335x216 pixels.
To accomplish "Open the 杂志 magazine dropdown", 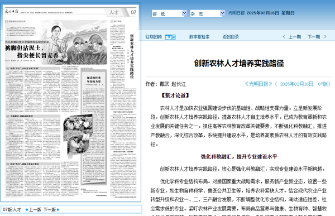I will pos(207,13).
